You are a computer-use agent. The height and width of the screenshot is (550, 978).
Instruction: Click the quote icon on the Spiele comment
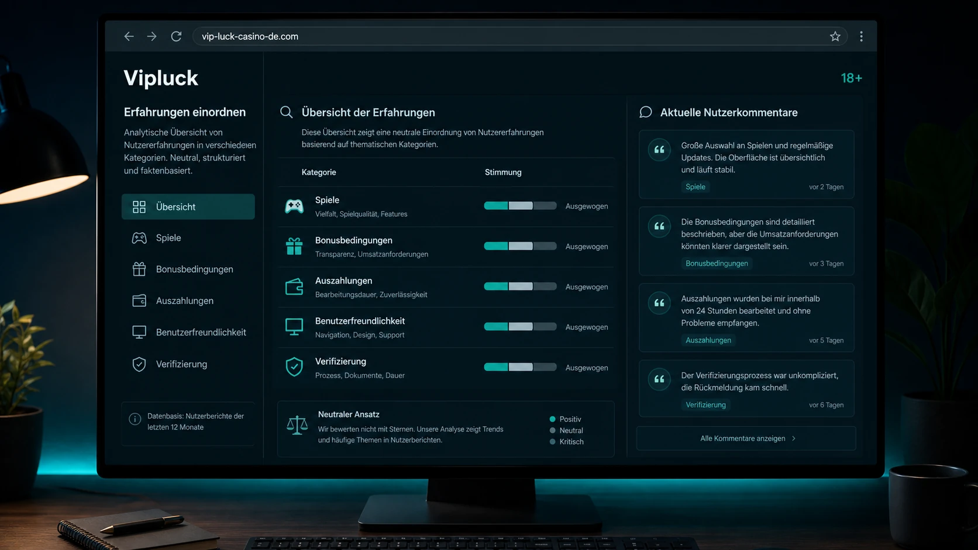point(659,150)
